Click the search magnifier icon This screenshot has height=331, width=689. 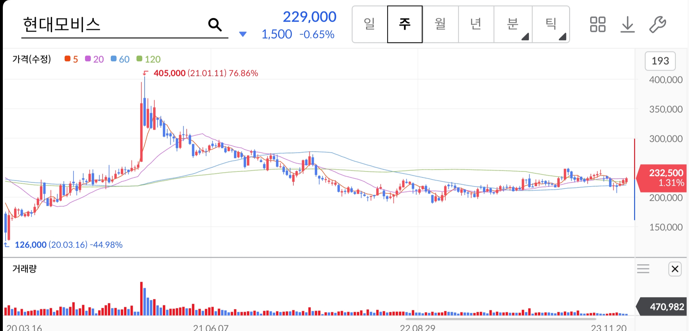215,24
